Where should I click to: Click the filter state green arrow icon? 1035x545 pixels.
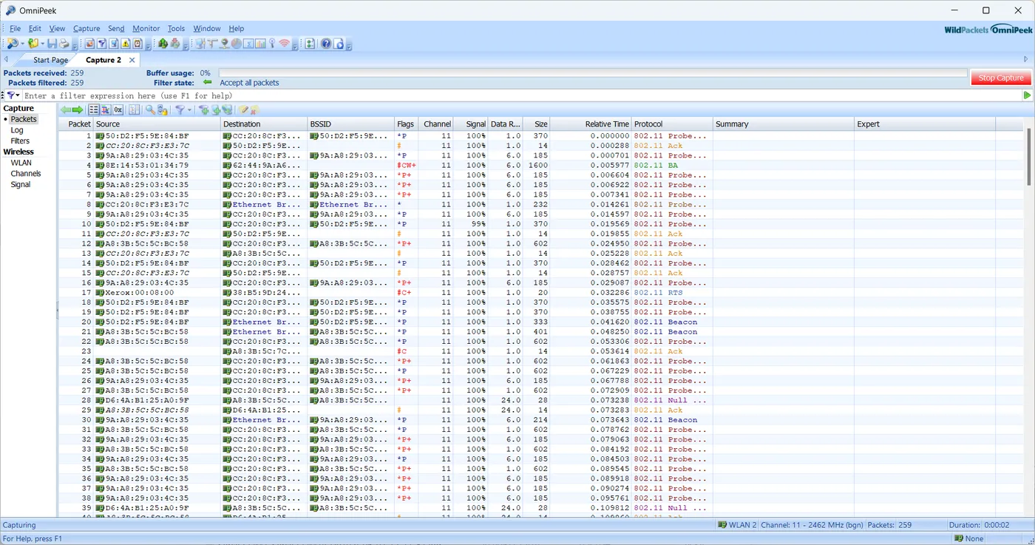pyautogui.click(x=208, y=83)
